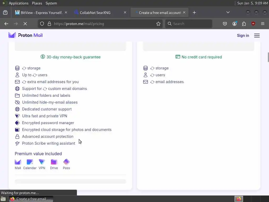
Task: Open the Places menu
Action: coord(37,3)
